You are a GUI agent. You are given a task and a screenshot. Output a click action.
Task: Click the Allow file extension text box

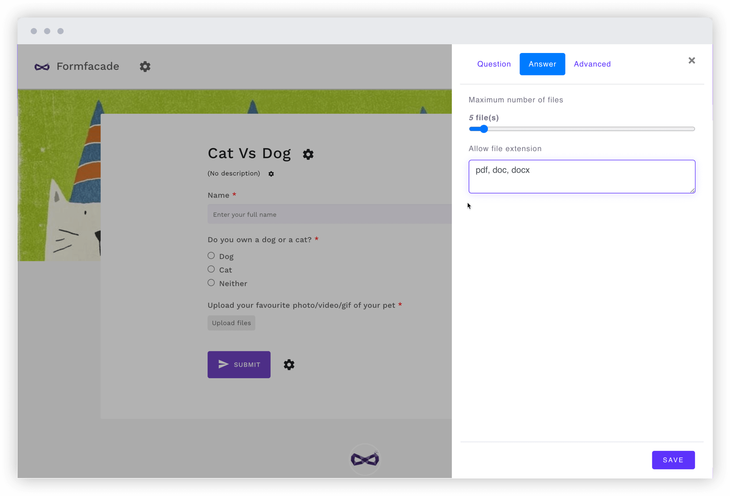tap(582, 177)
